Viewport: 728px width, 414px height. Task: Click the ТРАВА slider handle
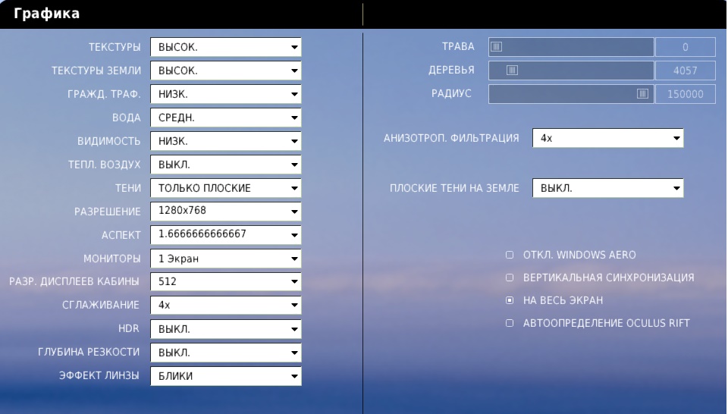tap(496, 47)
